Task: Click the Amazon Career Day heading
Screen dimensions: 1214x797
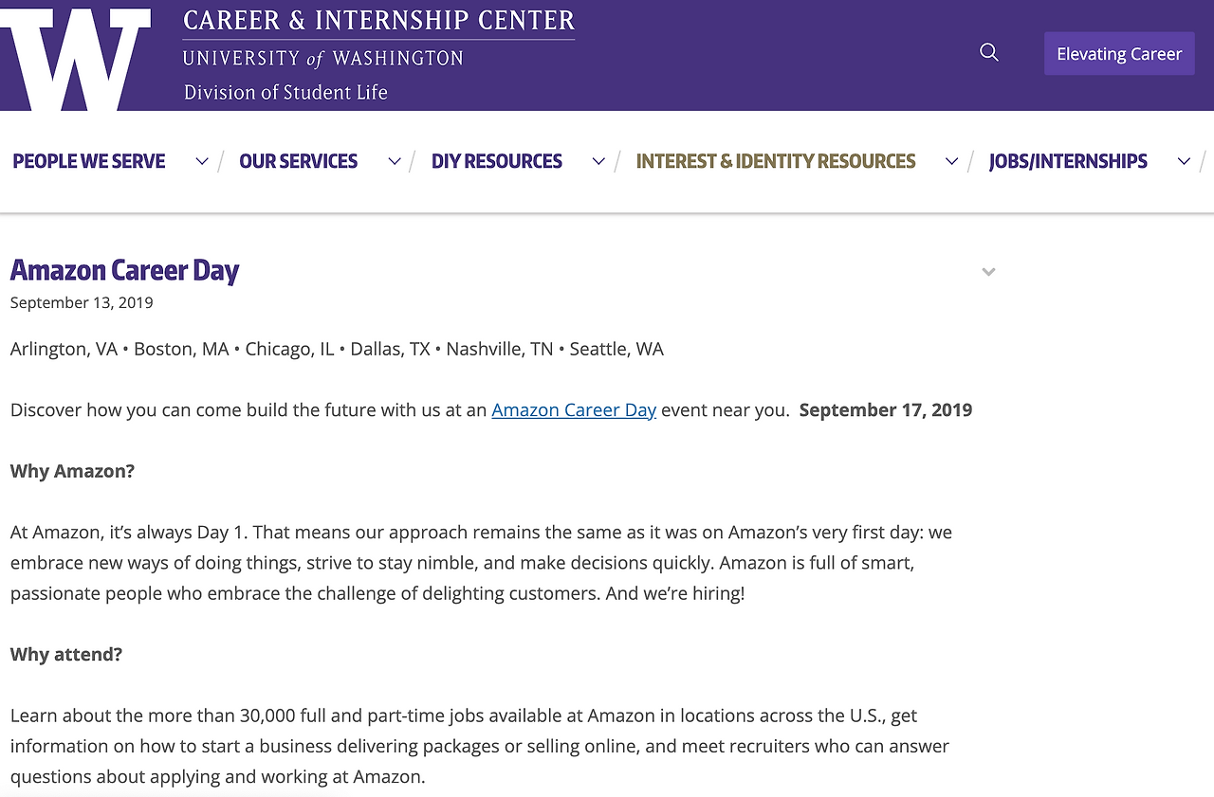Action: click(124, 271)
